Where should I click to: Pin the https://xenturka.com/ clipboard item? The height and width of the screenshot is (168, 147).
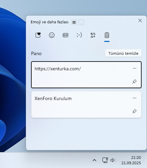[x=135, y=81]
